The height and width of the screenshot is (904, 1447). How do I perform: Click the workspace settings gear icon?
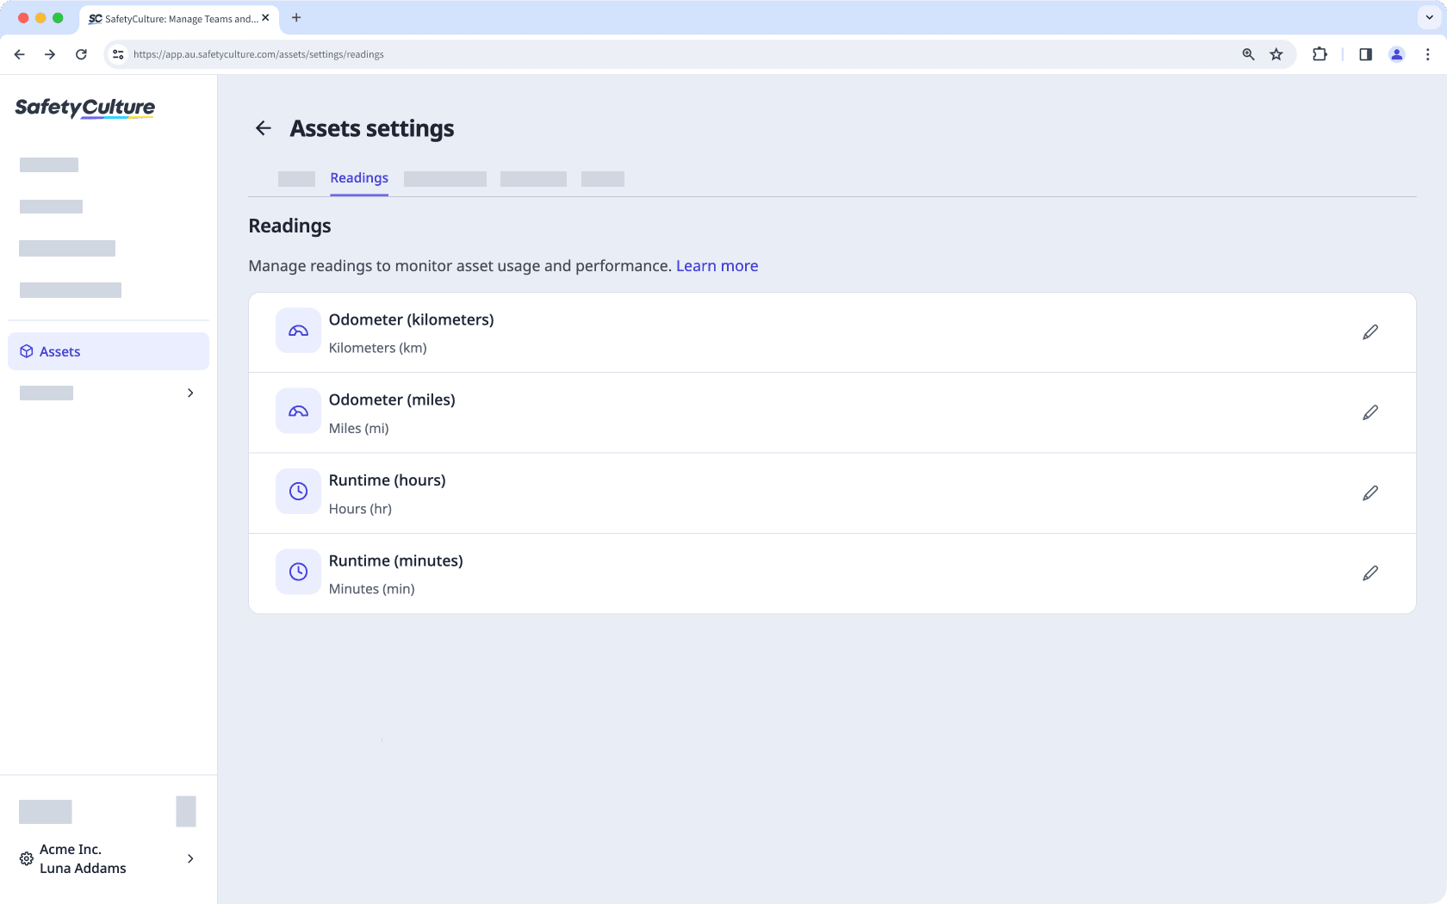pyautogui.click(x=26, y=858)
